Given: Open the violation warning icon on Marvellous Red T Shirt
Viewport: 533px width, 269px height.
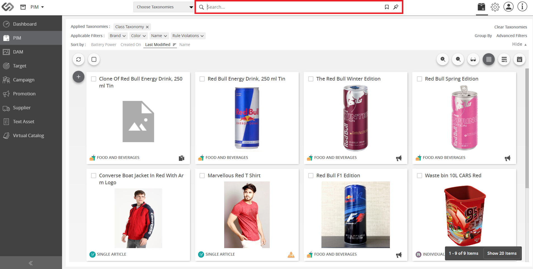Looking at the screenshot, I should (291, 255).
